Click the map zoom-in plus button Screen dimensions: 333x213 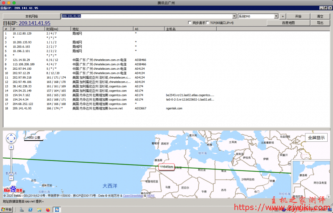[x=11, y=147]
